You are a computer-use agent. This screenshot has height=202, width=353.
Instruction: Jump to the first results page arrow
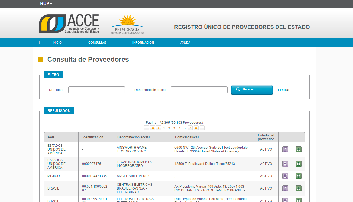147,128
